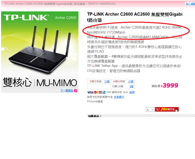Viewport: 195px width, 159px height.
Task: Click the JCB card icon
Action: 100,92
